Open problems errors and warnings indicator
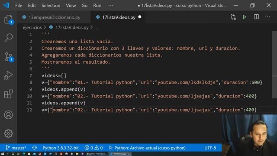The image size is (277, 156). click(x=93, y=148)
